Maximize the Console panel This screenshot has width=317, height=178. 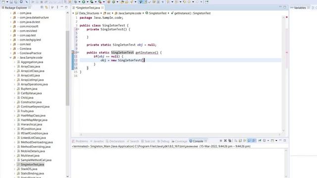(x=285, y=140)
